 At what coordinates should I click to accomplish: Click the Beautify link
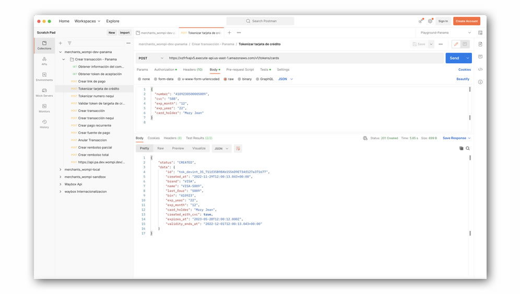click(463, 79)
